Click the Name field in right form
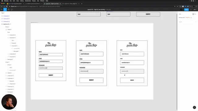 coord(132,54)
